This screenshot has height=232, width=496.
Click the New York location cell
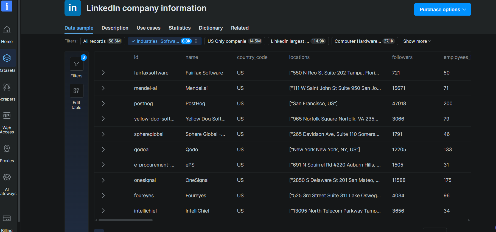point(324,150)
